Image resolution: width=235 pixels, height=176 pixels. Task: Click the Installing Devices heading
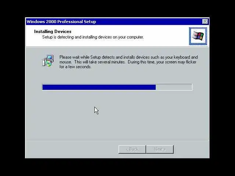53,32
